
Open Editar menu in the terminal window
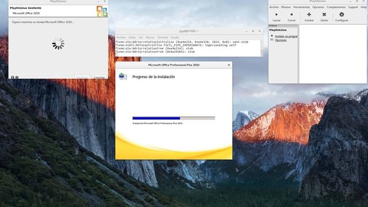[132, 37]
